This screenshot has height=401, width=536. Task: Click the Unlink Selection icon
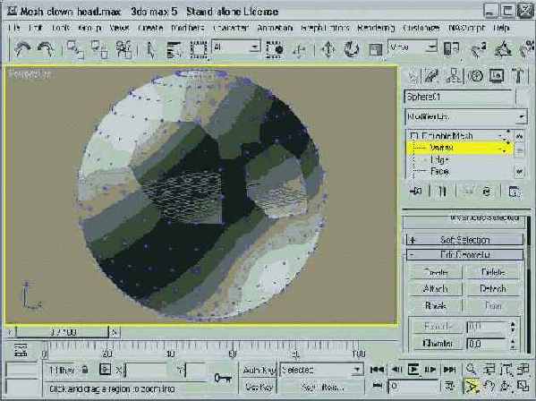click(x=99, y=49)
